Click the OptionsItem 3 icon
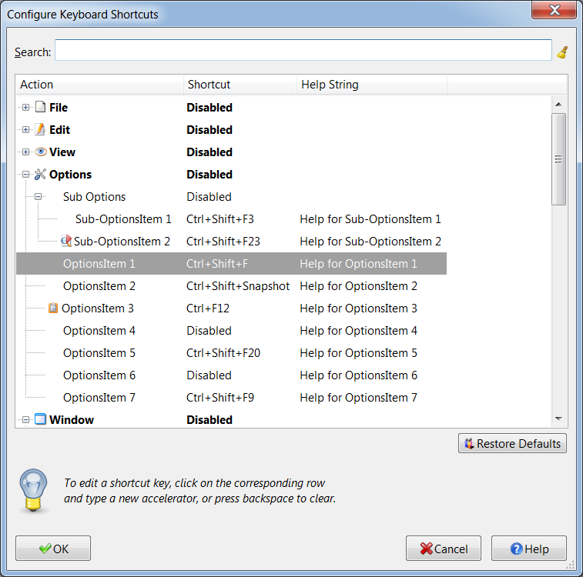The image size is (583, 577). (x=53, y=309)
